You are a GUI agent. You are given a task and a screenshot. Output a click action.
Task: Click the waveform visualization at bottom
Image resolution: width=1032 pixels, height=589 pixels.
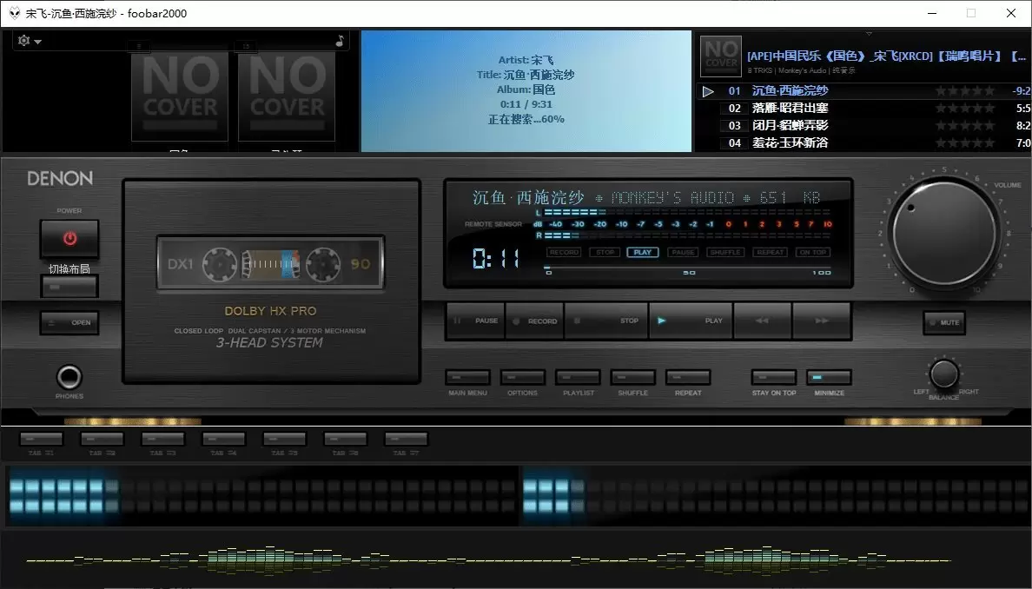pyautogui.click(x=488, y=560)
